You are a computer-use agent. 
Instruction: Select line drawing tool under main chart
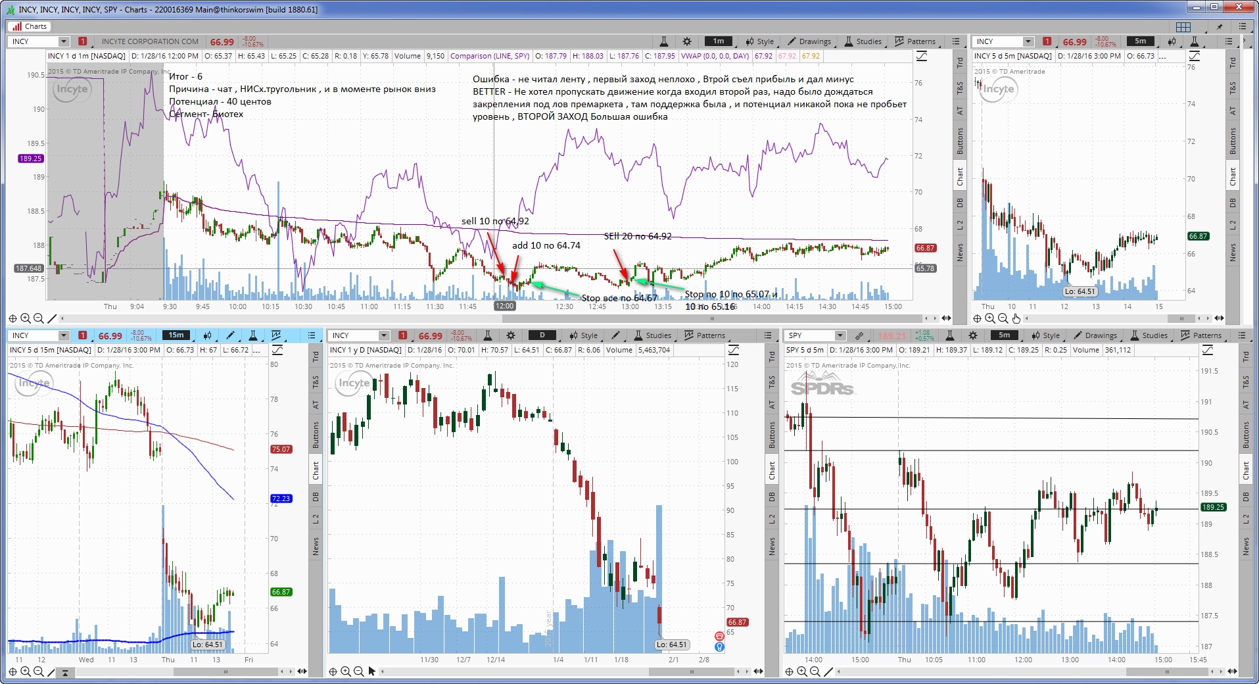(x=52, y=318)
